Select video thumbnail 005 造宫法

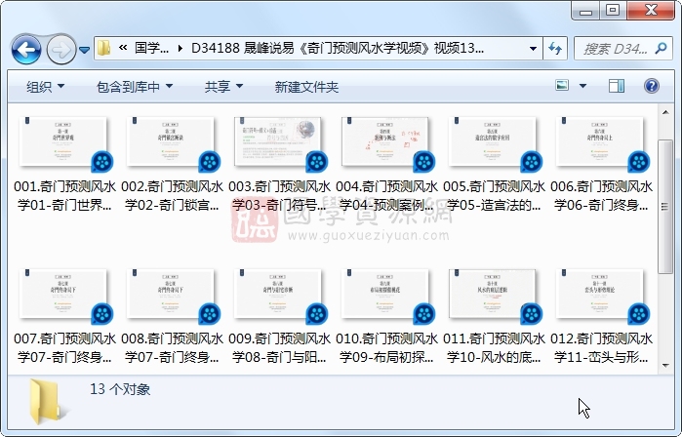click(493, 141)
